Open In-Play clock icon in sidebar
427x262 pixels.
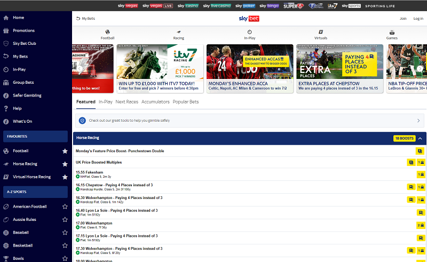click(x=6, y=69)
